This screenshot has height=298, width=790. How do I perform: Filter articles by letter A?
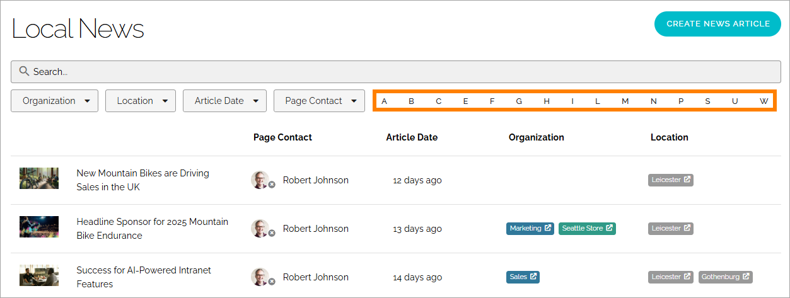[x=384, y=101]
